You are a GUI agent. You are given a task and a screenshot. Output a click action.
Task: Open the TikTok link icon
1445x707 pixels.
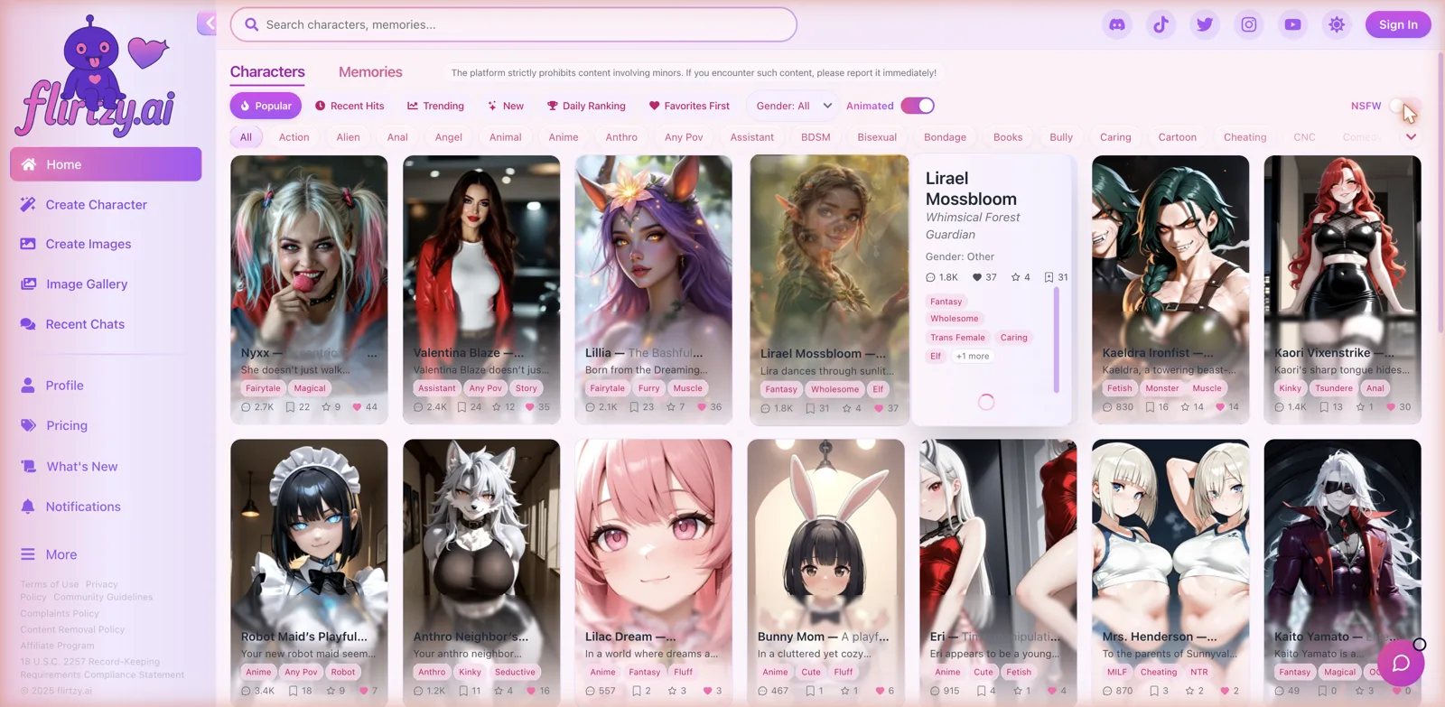(1161, 24)
